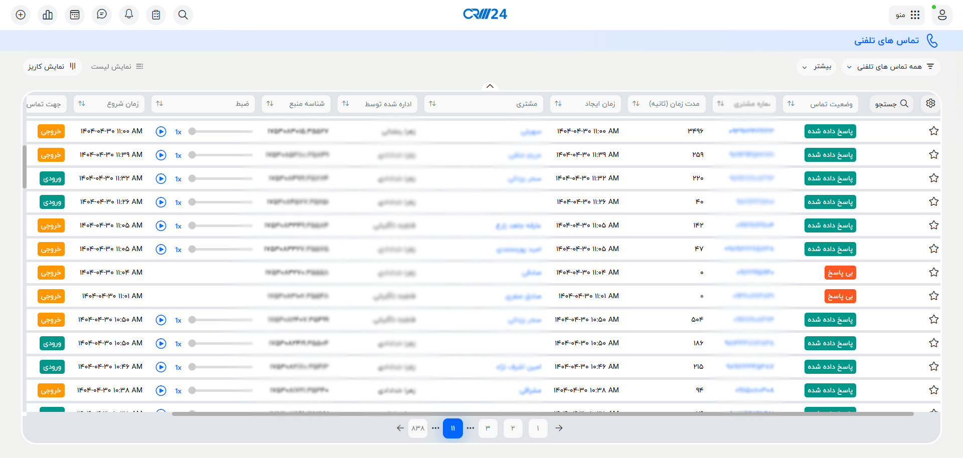Expand the همه تماس های تلفنی filter dropdown
The height and width of the screenshot is (458, 963).
[x=890, y=67]
